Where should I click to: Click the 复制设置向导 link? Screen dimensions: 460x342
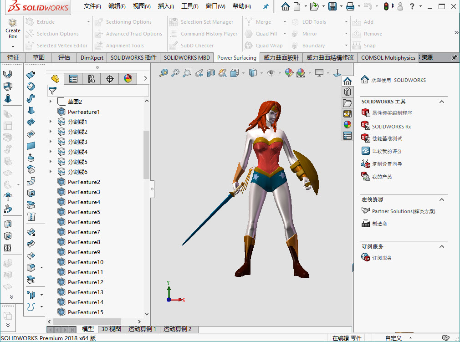pos(387,164)
